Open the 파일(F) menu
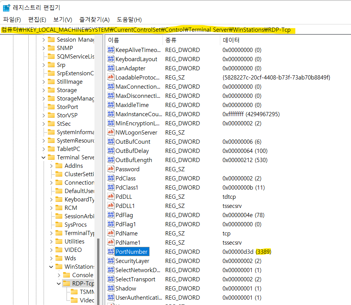 pos(12,20)
